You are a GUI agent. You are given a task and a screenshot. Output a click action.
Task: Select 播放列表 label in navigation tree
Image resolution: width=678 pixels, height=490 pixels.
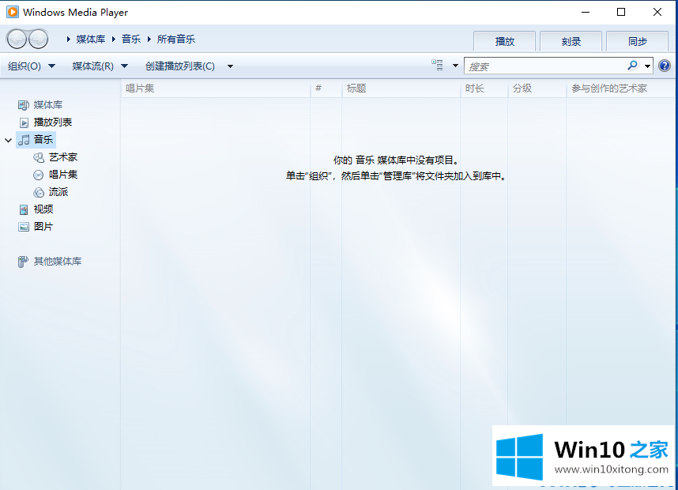click(53, 122)
